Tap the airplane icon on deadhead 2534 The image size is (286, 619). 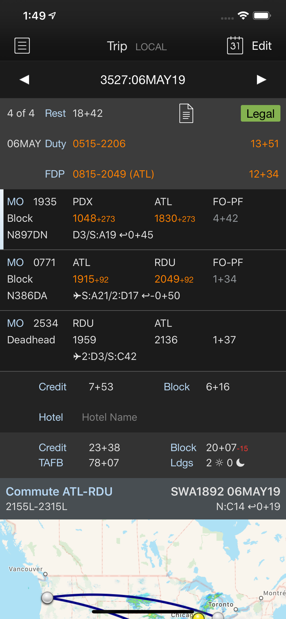pyautogui.click(x=77, y=356)
